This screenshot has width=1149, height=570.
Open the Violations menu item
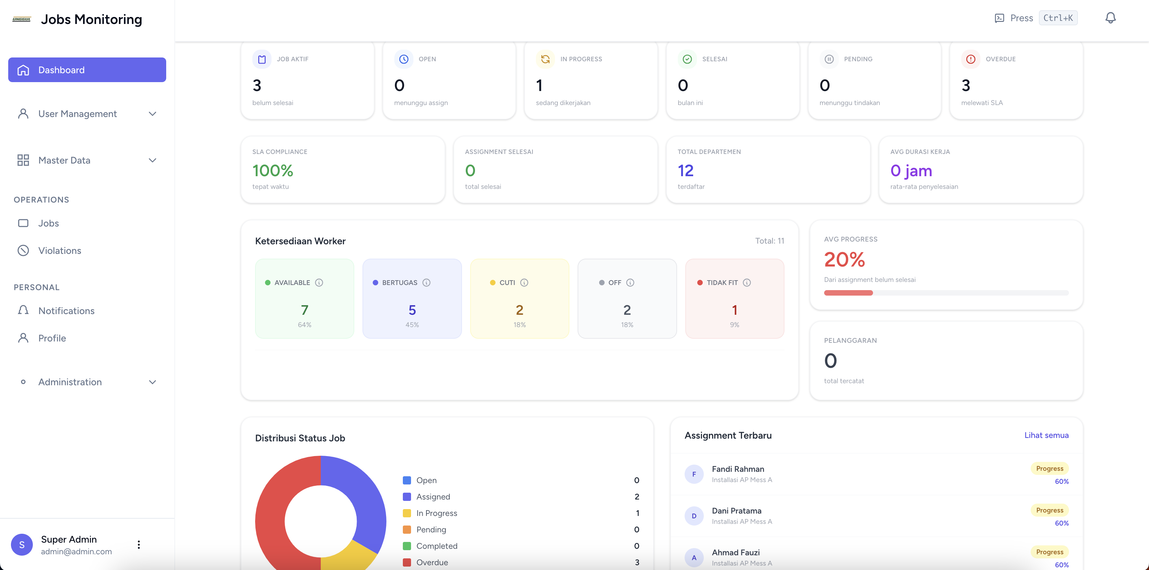pyautogui.click(x=87, y=250)
